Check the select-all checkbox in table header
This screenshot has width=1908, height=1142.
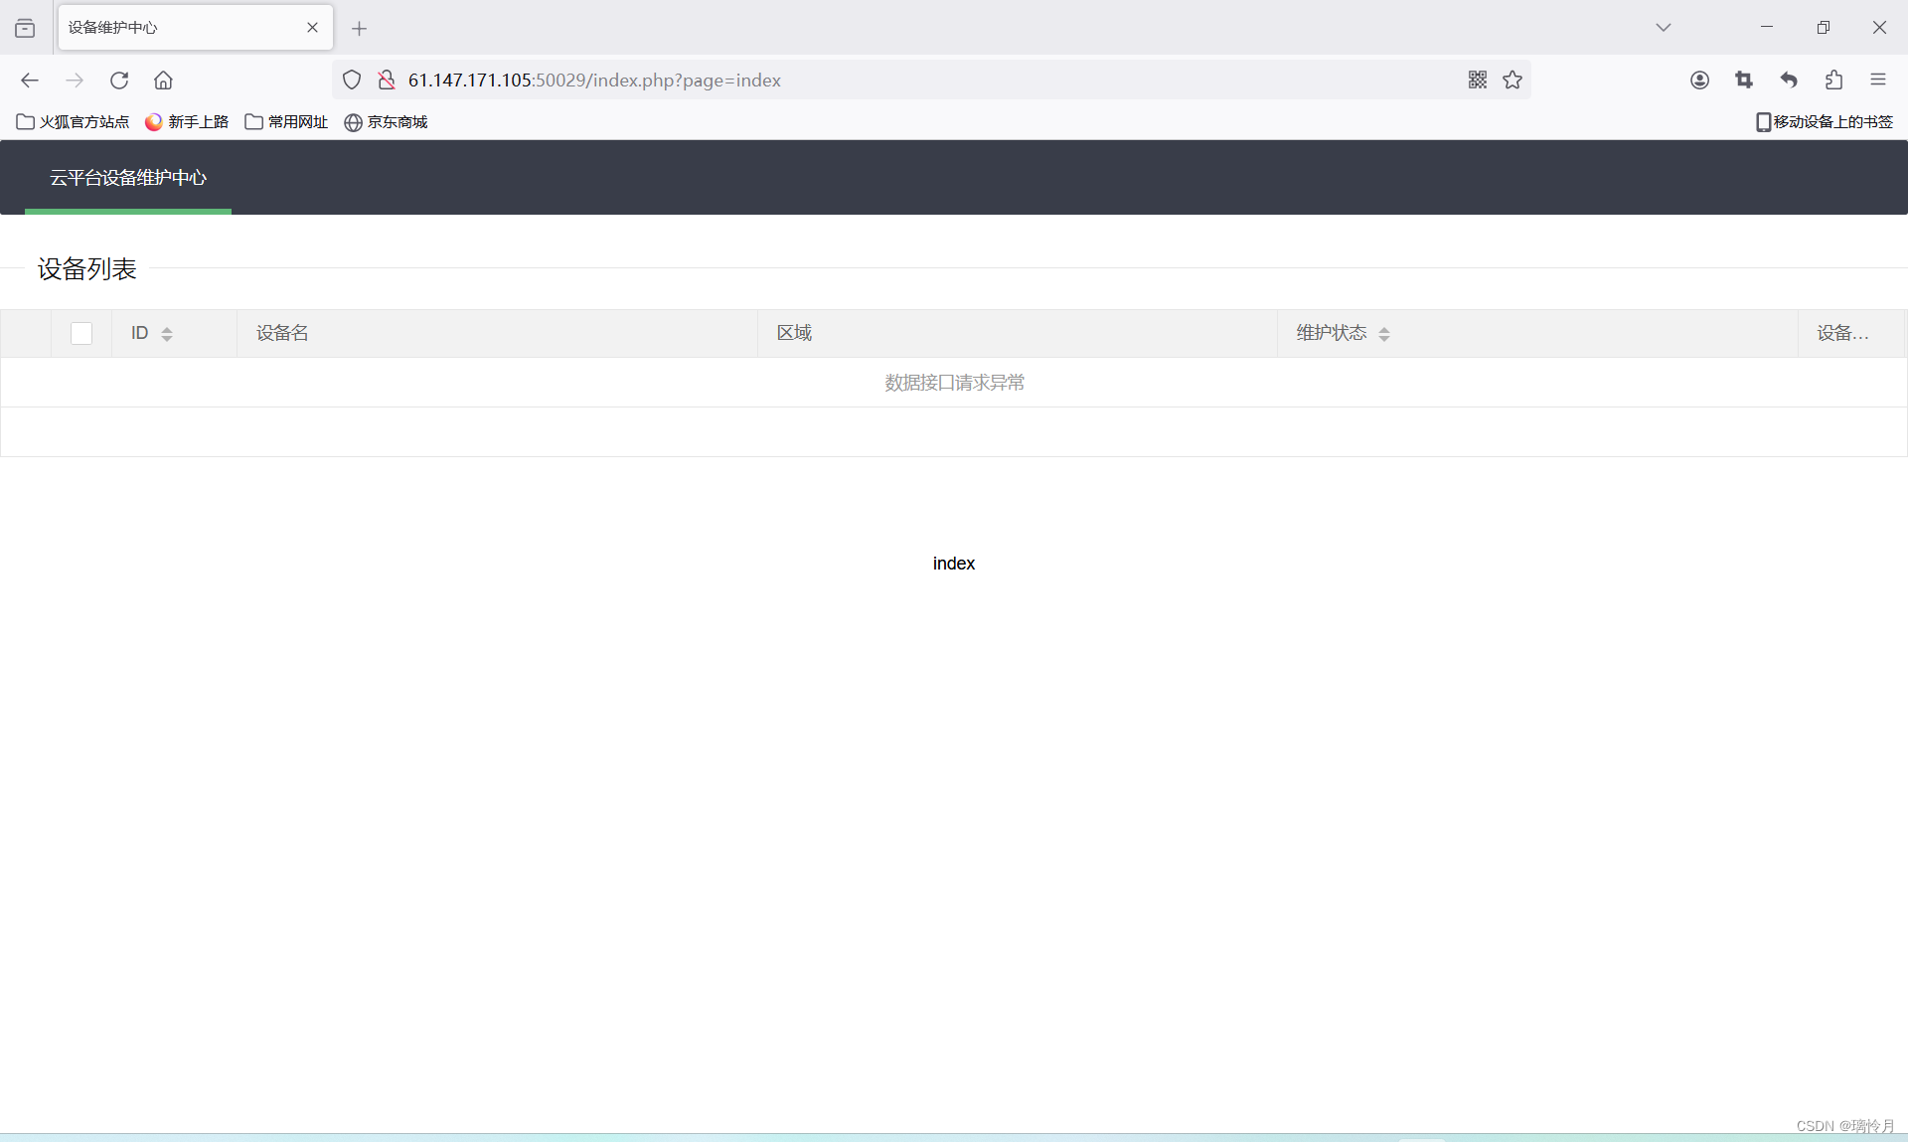[x=81, y=334]
